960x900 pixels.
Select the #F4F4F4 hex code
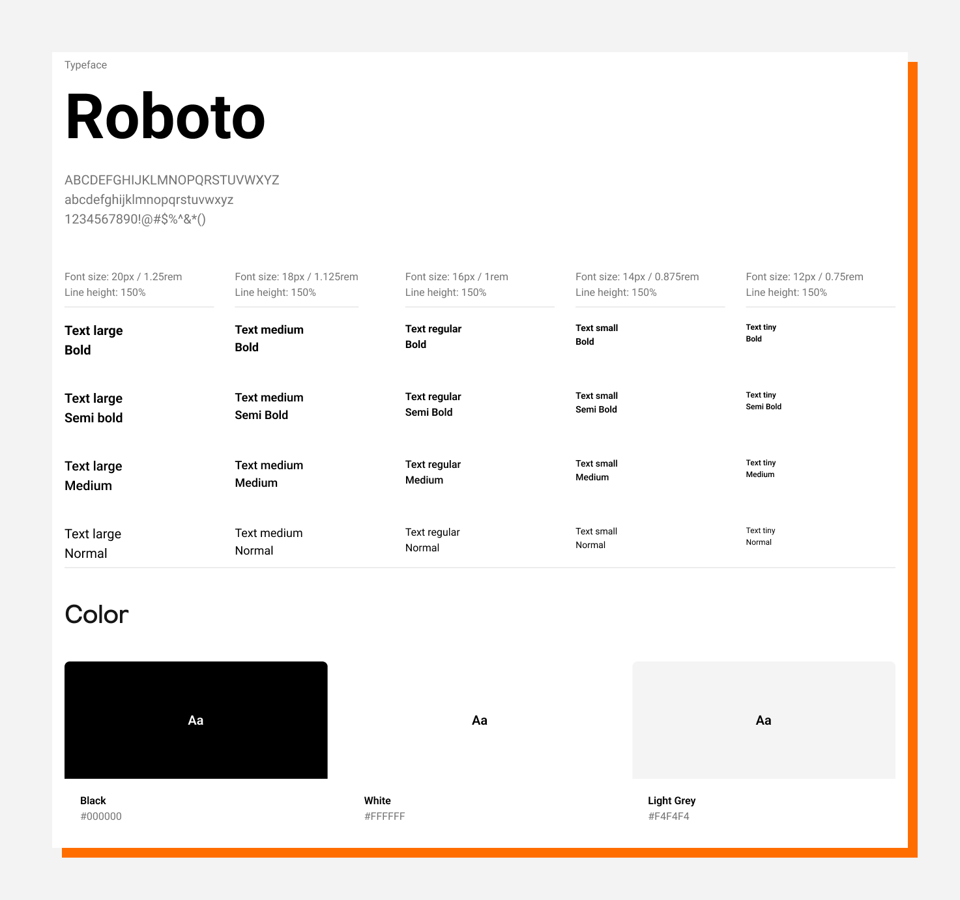(669, 816)
